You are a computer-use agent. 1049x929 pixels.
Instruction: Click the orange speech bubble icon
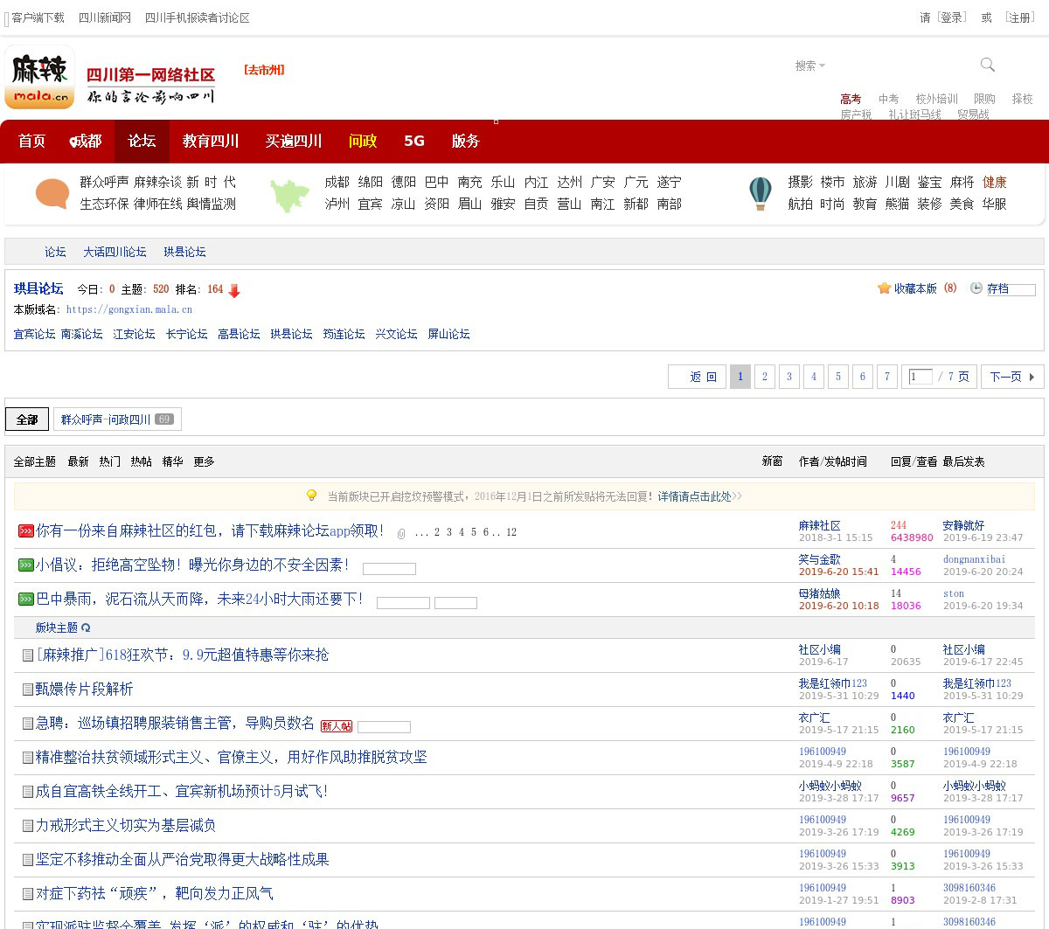(x=52, y=193)
